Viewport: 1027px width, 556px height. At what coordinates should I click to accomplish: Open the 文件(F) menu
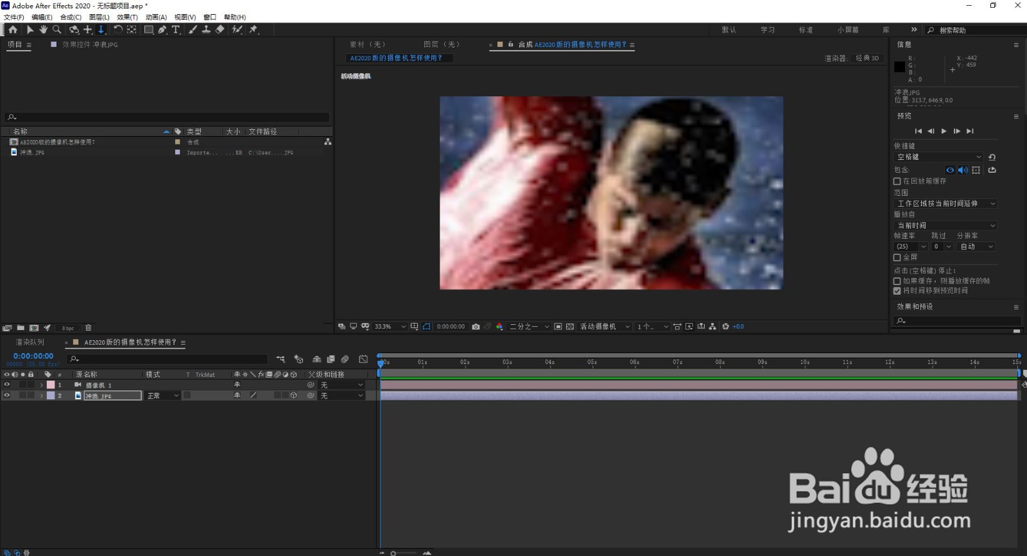pos(14,17)
